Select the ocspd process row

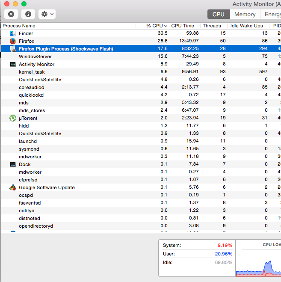pyautogui.click(x=141, y=195)
